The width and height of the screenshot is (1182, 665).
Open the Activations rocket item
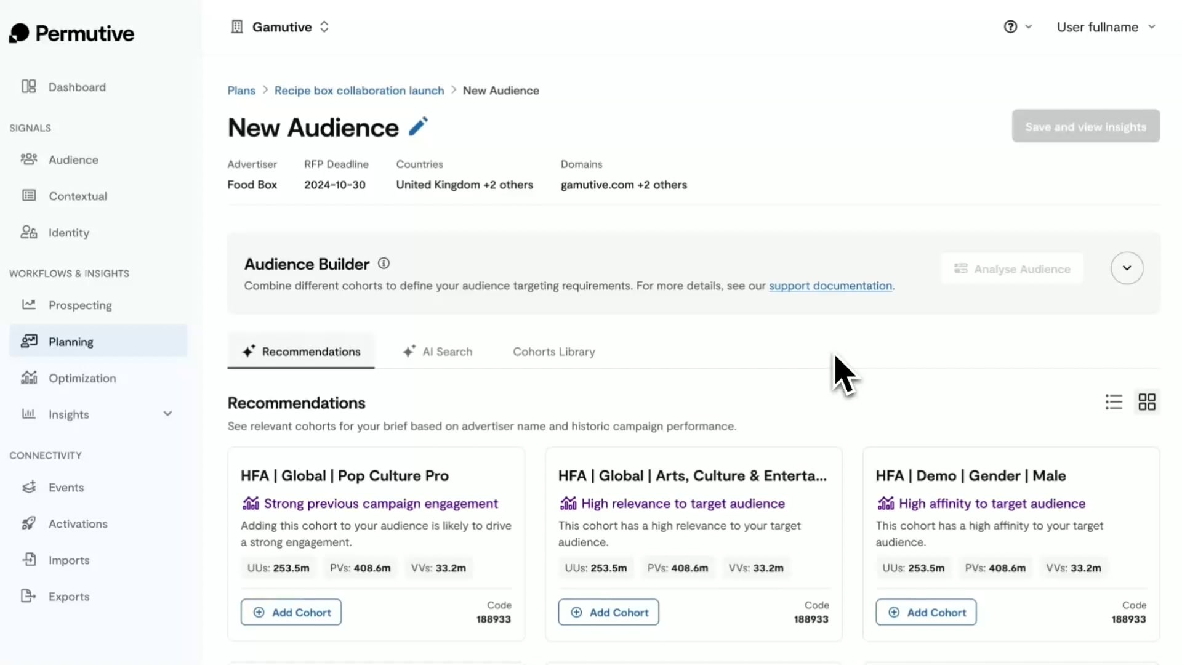click(78, 524)
